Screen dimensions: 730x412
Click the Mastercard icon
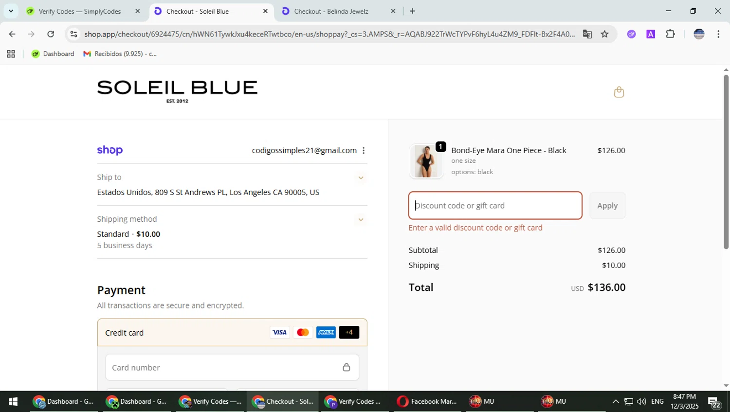pyautogui.click(x=303, y=332)
